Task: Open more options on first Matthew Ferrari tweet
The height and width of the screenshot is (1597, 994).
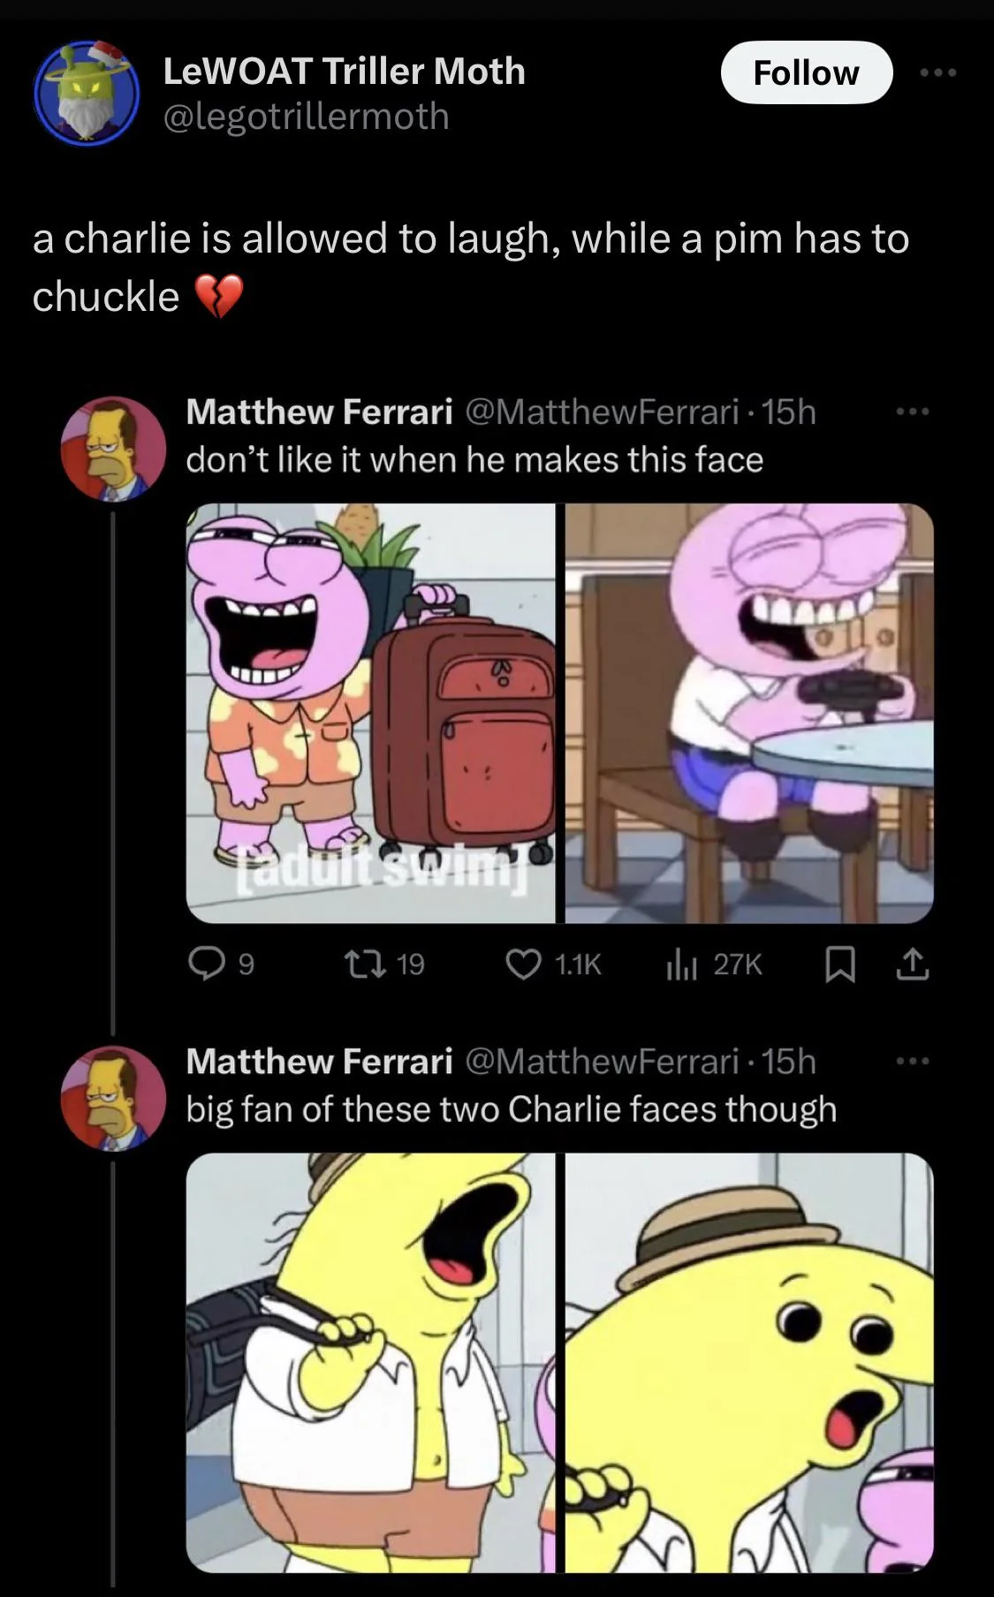Action: (x=912, y=412)
